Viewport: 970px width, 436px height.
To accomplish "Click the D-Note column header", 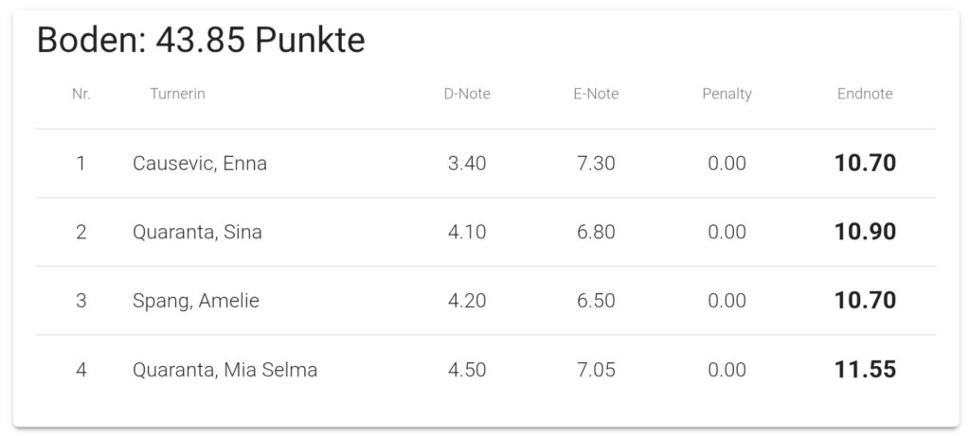I will pos(467,94).
